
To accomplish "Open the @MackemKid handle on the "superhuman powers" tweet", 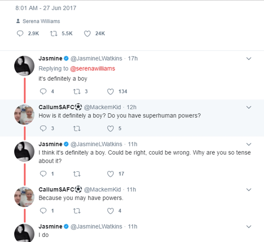I will (x=102, y=107).
